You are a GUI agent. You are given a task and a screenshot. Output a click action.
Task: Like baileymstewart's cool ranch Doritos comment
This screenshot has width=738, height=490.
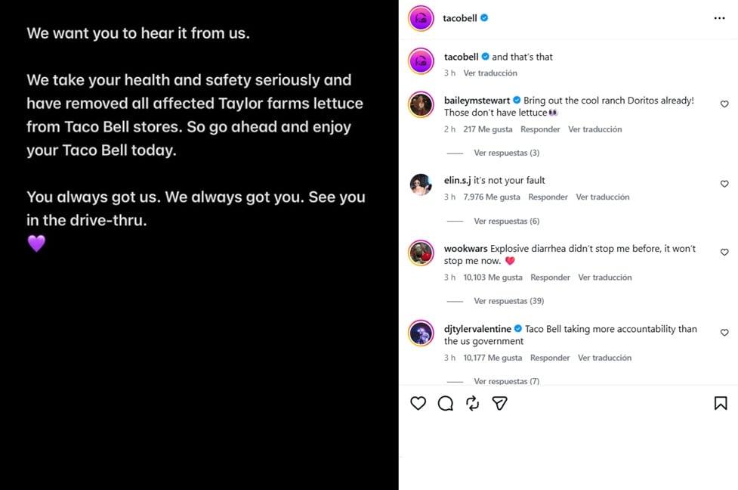724,104
